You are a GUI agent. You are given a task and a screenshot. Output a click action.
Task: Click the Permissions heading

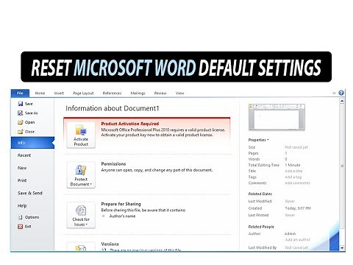(113, 164)
